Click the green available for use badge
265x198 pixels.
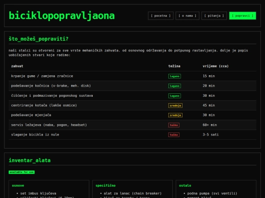[22, 172]
